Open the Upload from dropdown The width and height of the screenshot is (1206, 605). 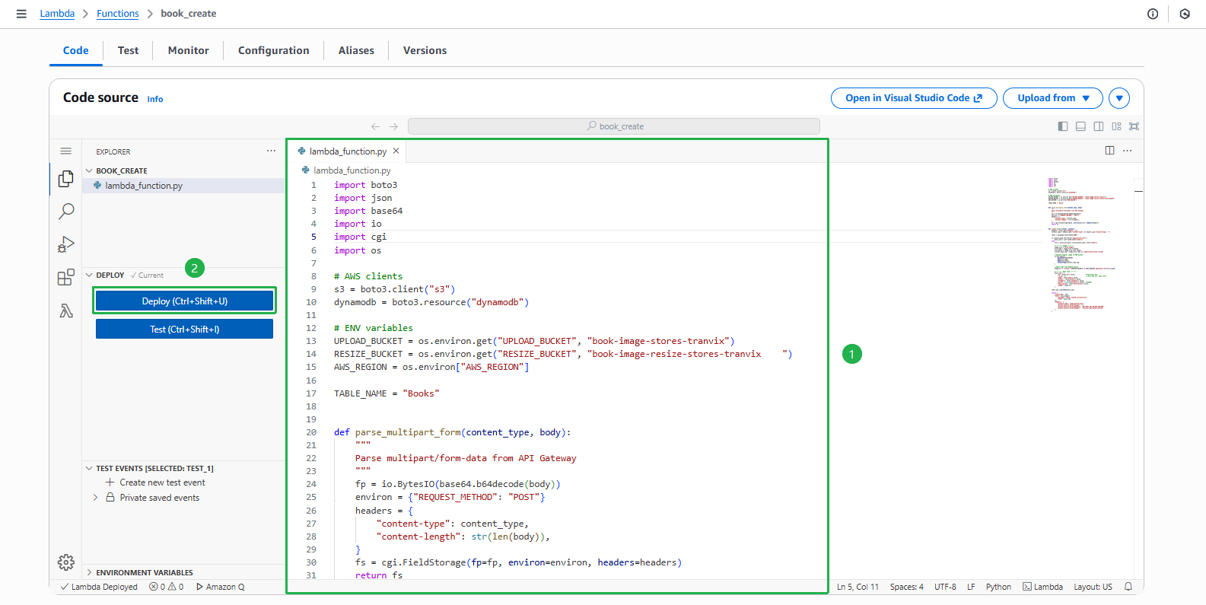click(1052, 98)
